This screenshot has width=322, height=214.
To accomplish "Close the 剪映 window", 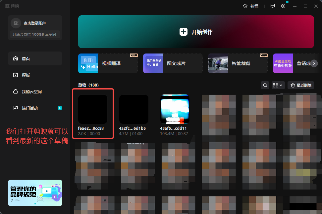I will pyautogui.click(x=316, y=6).
